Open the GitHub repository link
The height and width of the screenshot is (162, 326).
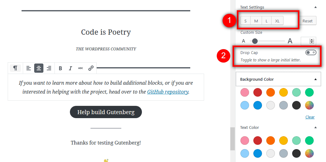tap(167, 91)
